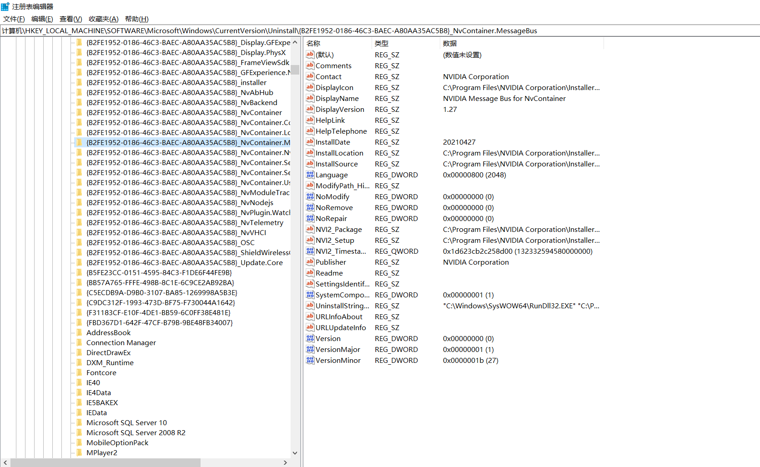The image size is (760, 467).
Task: Select the _NvAbHub registry key
Action: [180, 93]
